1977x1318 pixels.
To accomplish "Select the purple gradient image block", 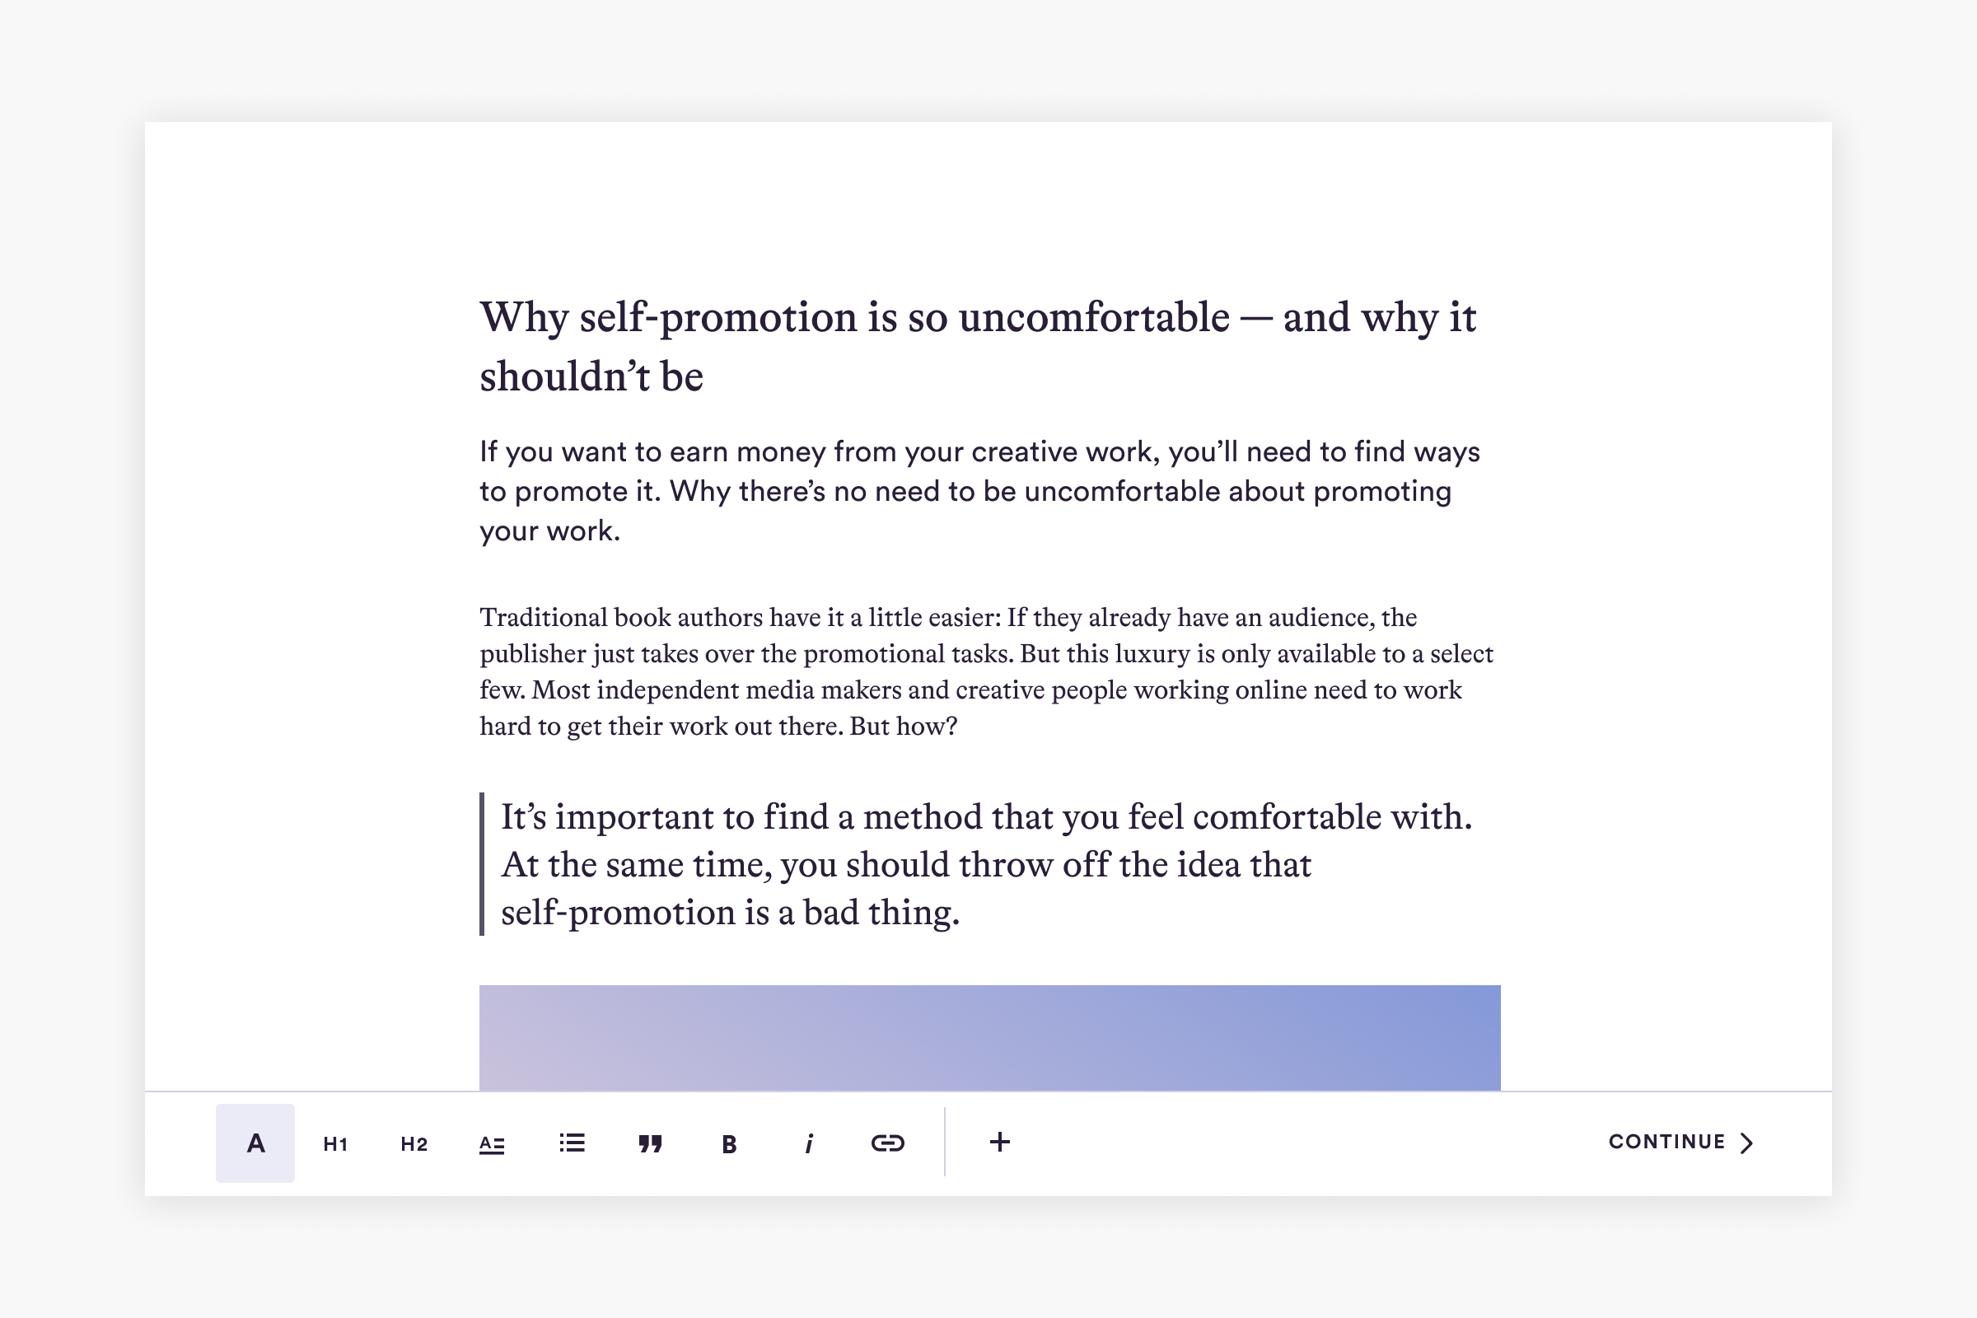I will pyautogui.click(x=989, y=1037).
